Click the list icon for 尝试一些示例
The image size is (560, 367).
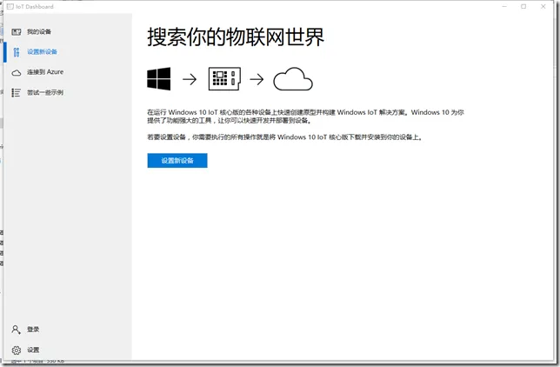click(x=16, y=93)
